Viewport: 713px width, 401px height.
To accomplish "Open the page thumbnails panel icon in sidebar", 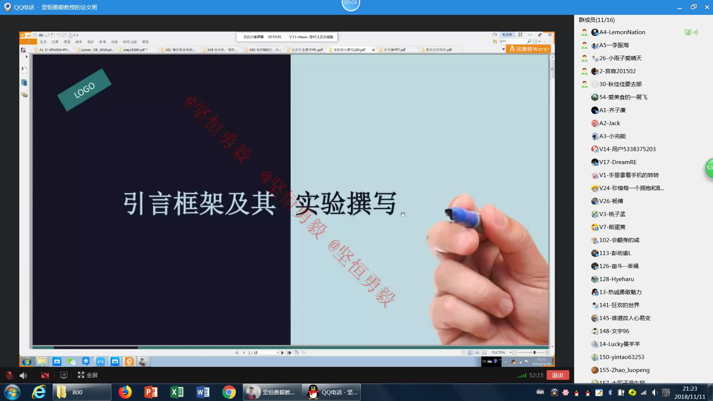I will click(24, 82).
